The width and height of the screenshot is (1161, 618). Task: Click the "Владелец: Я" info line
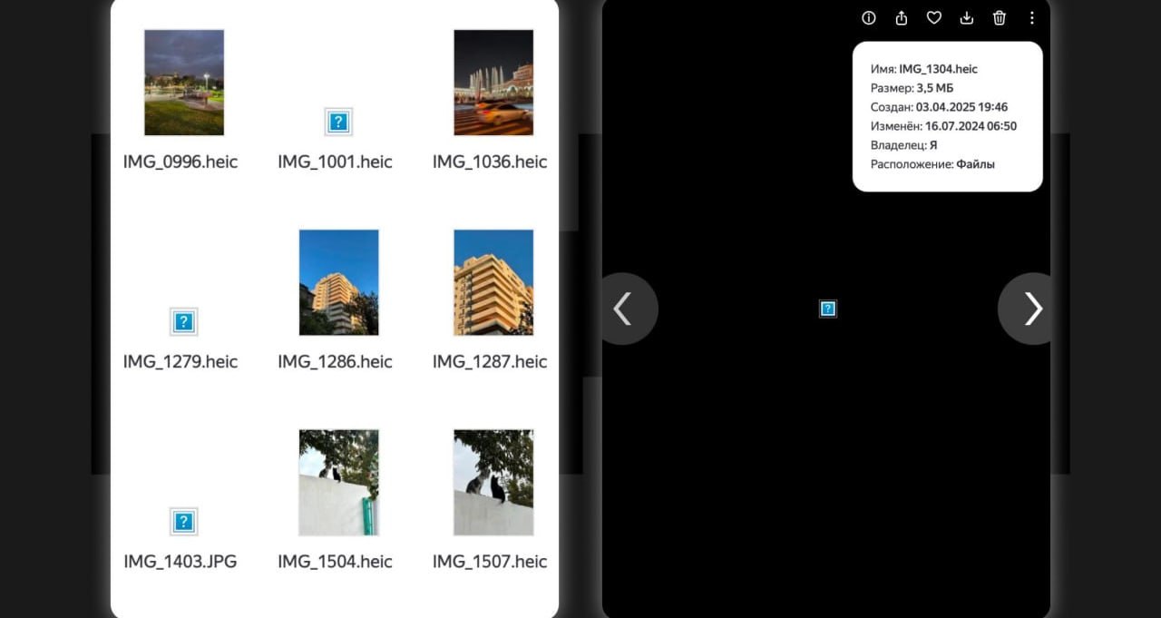(x=904, y=145)
